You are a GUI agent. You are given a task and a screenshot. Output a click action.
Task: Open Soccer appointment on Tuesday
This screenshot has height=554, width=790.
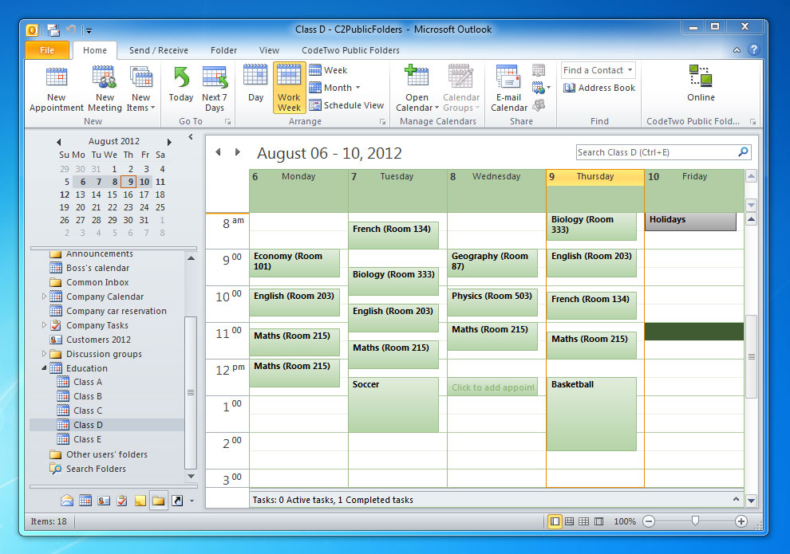[393, 405]
